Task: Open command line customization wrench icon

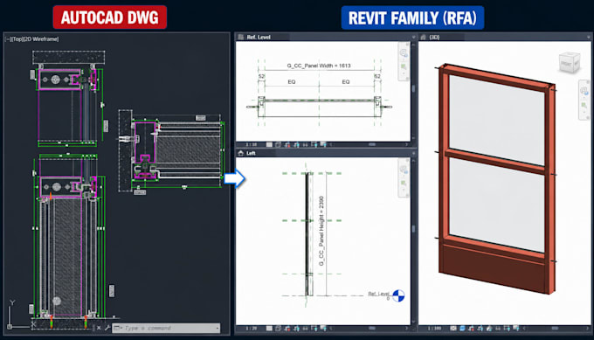Action: pos(107,328)
